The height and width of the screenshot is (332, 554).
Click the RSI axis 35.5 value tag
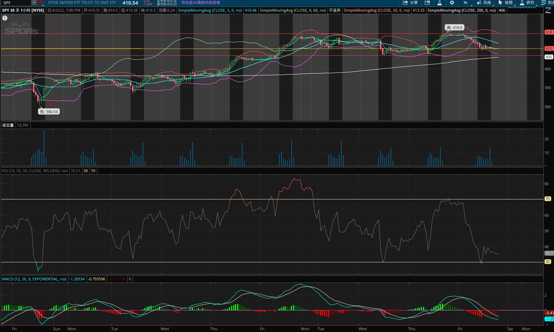point(549,253)
